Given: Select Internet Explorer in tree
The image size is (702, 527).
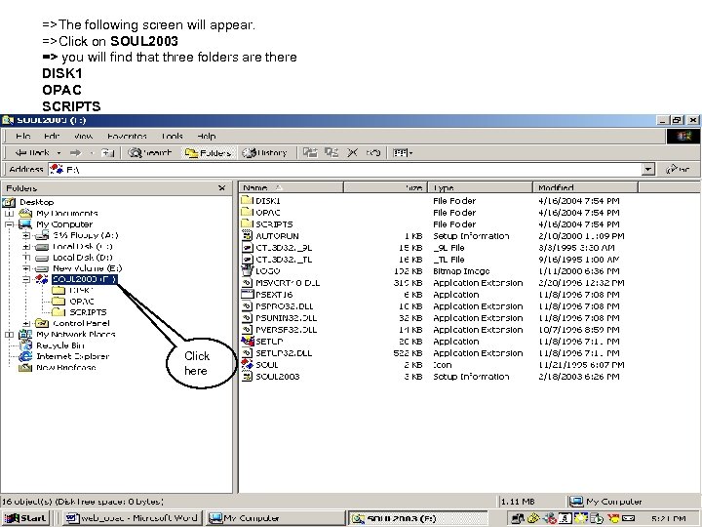Looking at the screenshot, I should point(72,356).
